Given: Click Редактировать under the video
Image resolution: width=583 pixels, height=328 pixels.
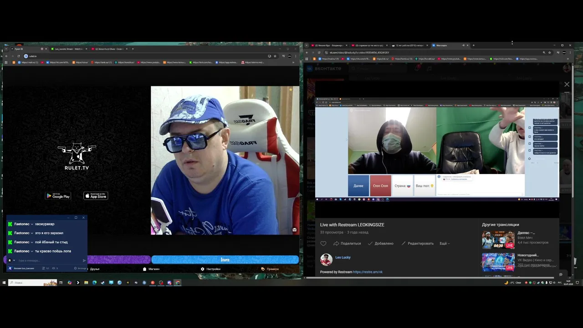Looking at the screenshot, I should [x=417, y=243].
